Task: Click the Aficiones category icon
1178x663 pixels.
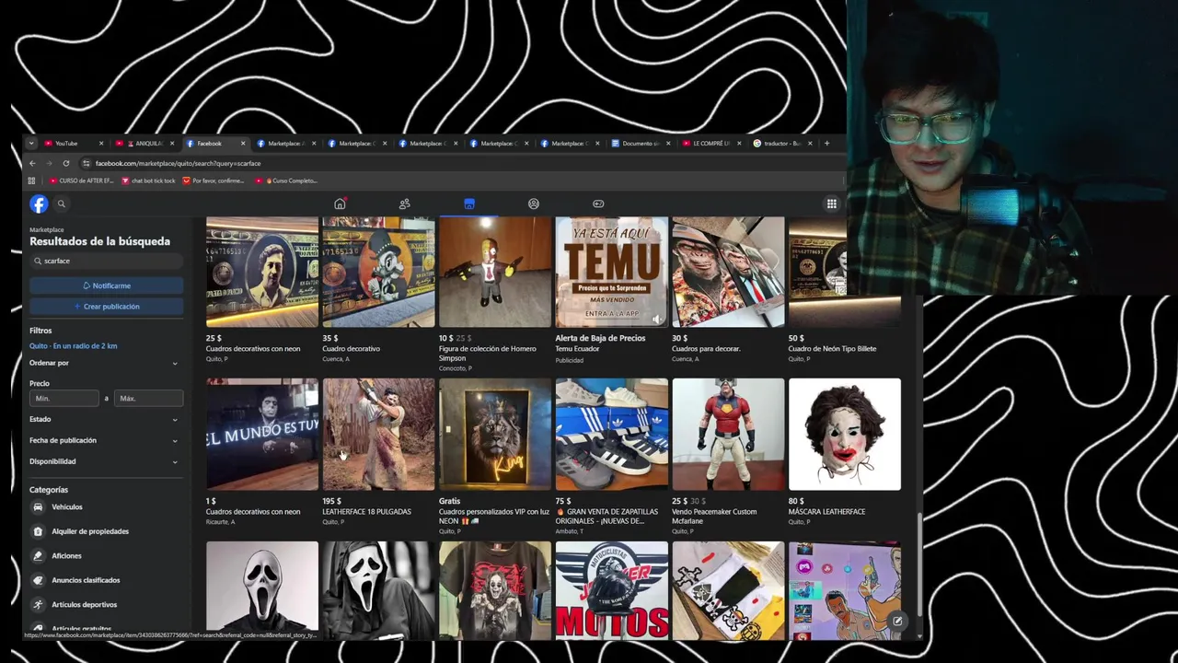Action: (38, 555)
